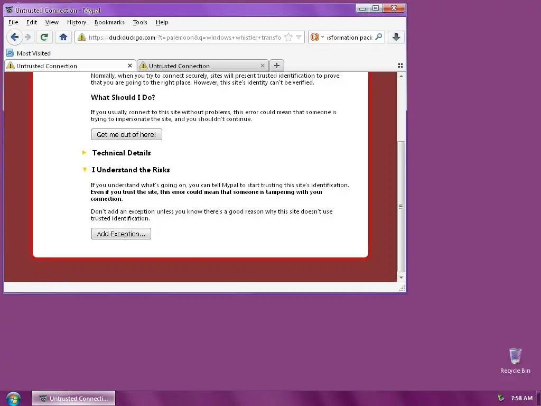
Task: Click the warning icon on first tab
Action: tap(11, 66)
